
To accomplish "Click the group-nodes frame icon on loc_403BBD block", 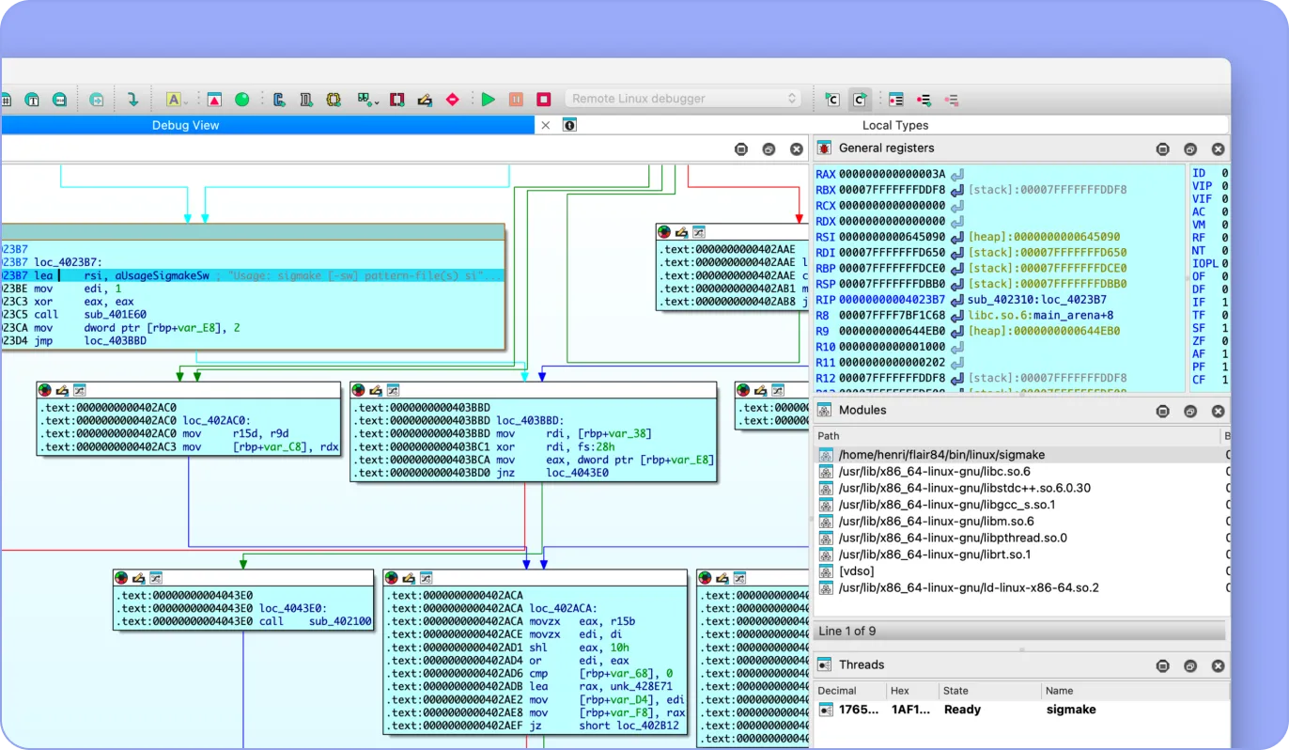I will pos(392,389).
